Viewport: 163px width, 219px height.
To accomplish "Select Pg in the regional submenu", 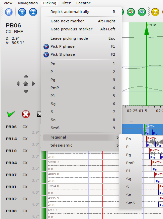I will [131, 155].
